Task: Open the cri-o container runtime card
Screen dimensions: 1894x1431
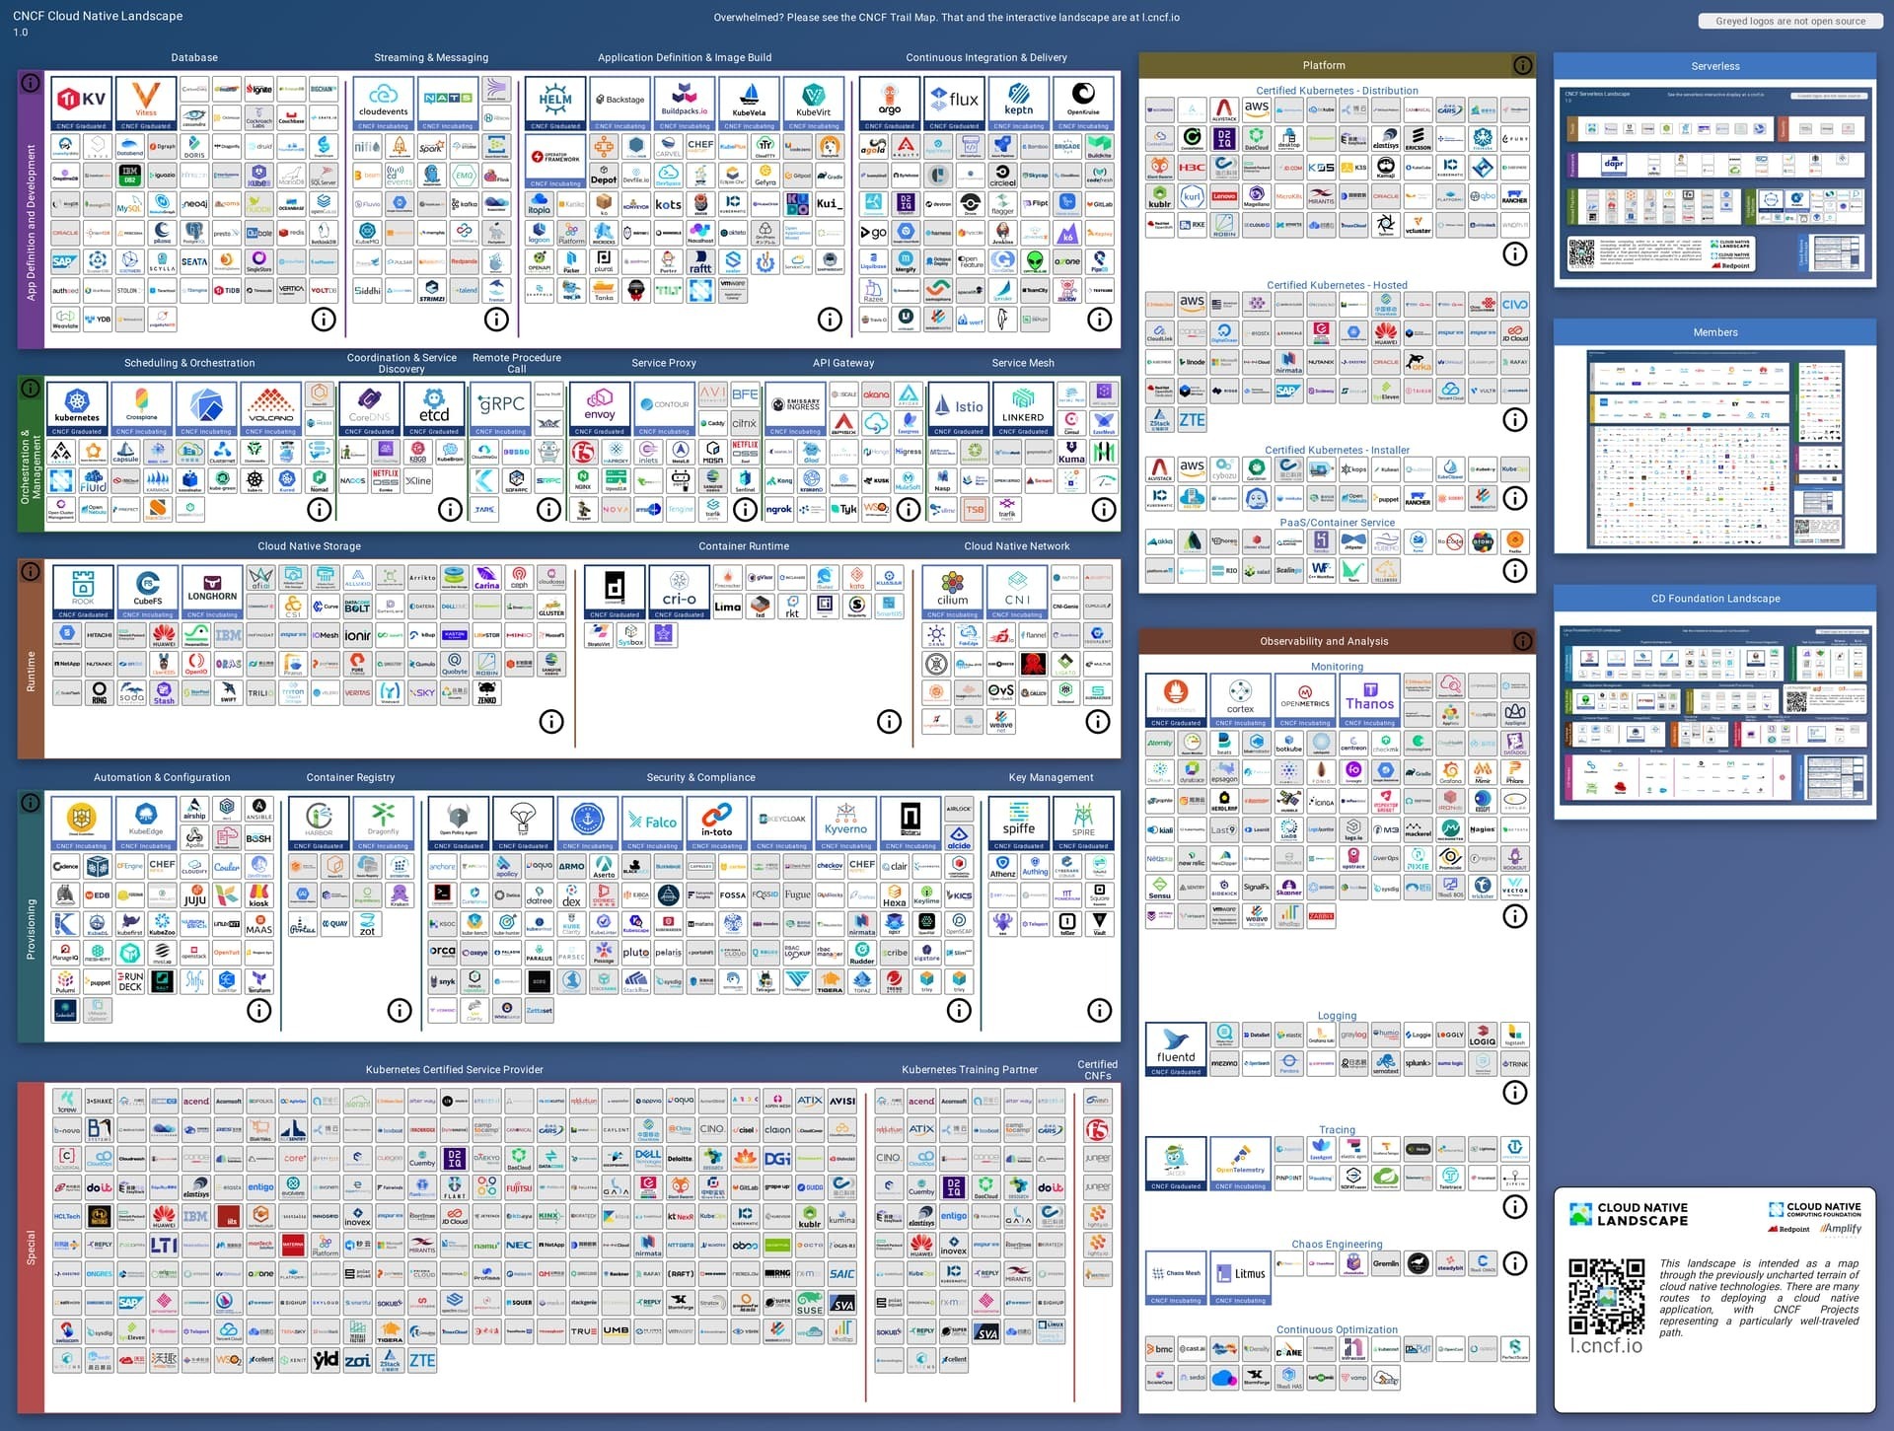Action: point(680,592)
